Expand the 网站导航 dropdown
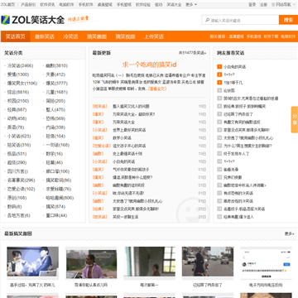 pyautogui.click(x=284, y=5)
